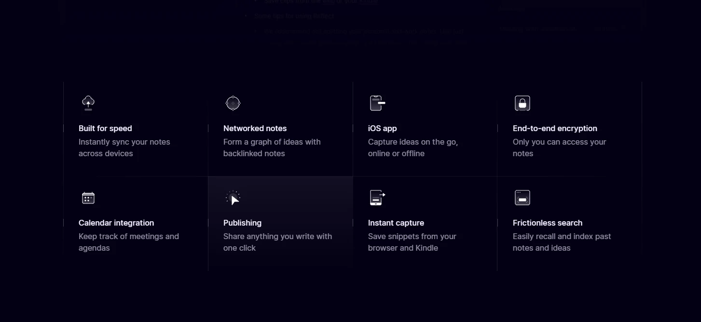Image resolution: width=701 pixels, height=322 pixels.
Task: Select the iOS app heading
Action: coord(382,128)
